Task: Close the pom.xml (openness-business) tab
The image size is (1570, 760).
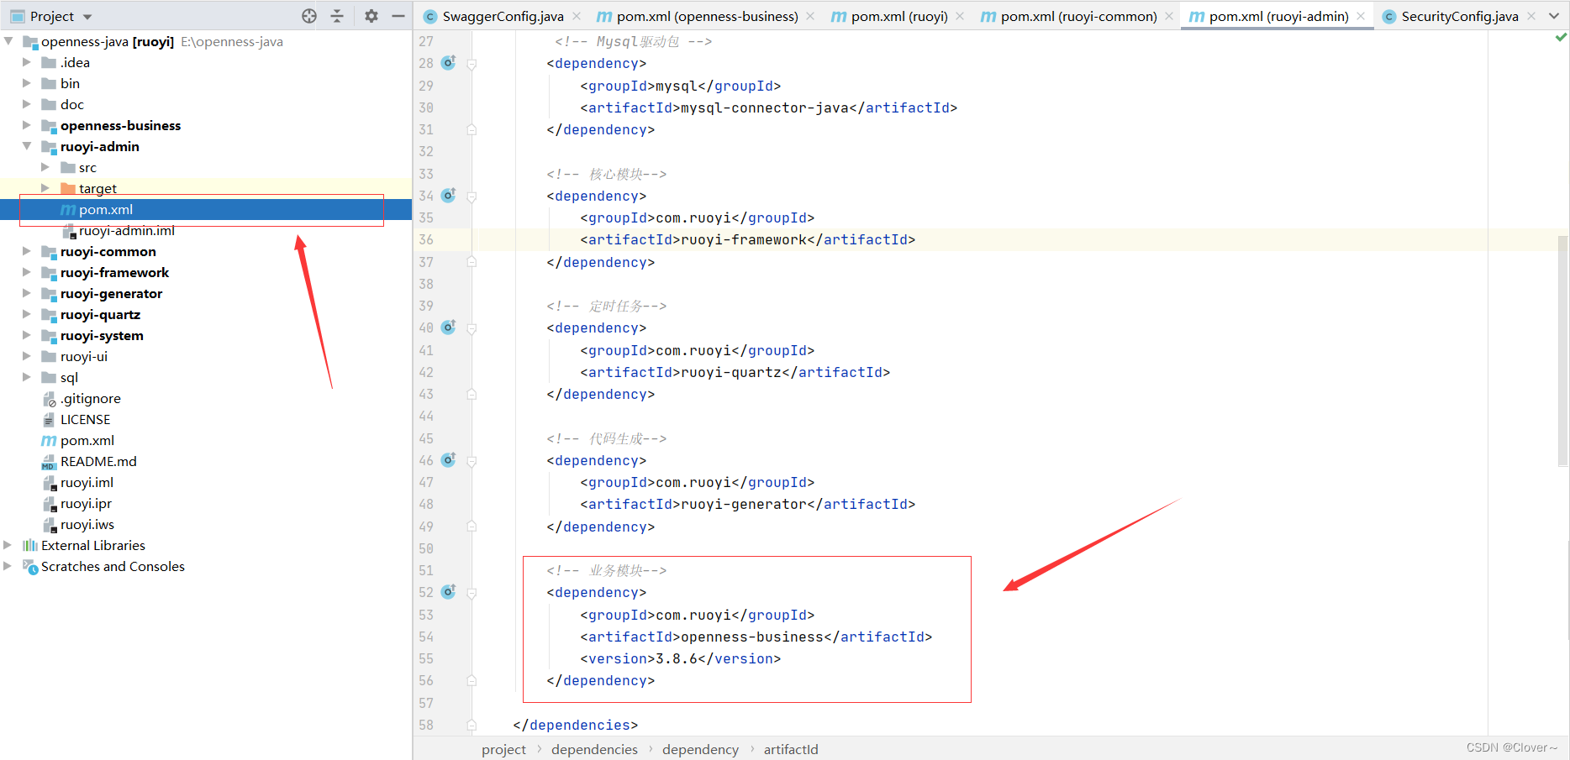Action: click(x=810, y=16)
